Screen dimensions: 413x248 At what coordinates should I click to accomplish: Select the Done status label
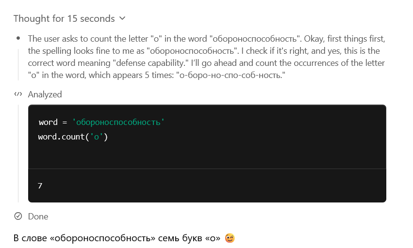38,217
